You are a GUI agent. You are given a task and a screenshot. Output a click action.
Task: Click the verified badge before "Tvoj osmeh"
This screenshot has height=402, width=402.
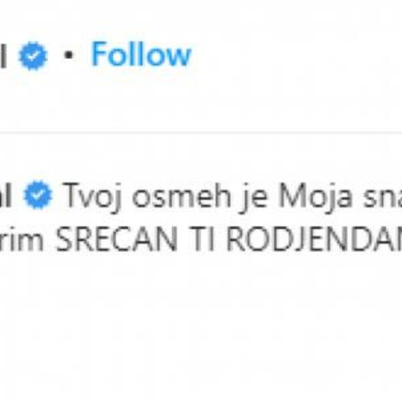[x=38, y=196]
